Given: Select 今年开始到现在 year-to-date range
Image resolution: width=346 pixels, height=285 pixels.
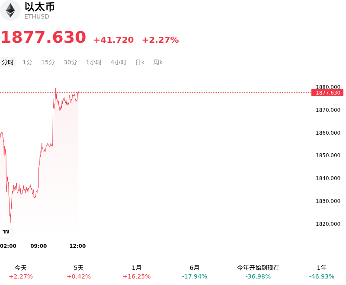Looking at the screenshot, I should pyautogui.click(x=258, y=272).
